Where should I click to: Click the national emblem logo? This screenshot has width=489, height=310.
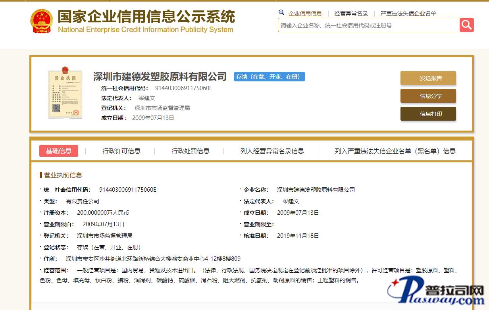pyautogui.click(x=41, y=21)
